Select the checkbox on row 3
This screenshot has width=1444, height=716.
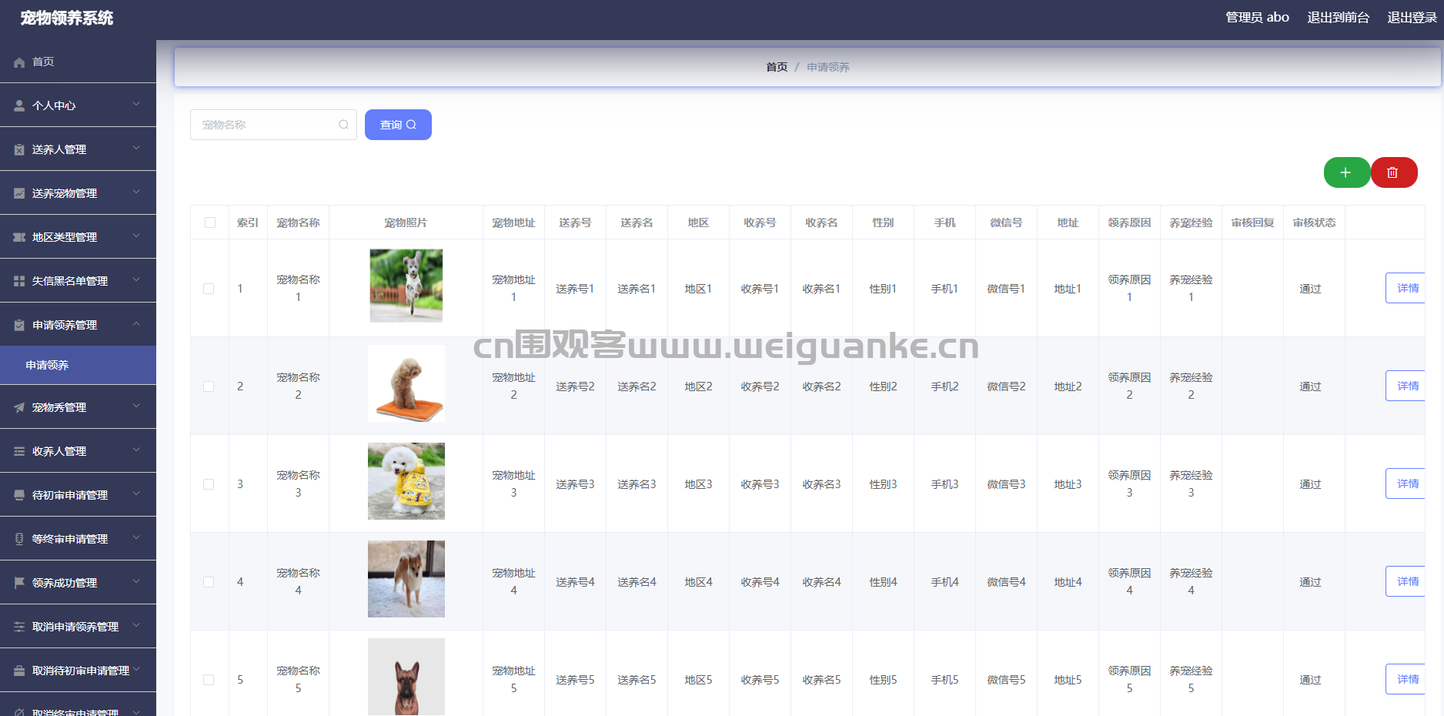point(209,483)
